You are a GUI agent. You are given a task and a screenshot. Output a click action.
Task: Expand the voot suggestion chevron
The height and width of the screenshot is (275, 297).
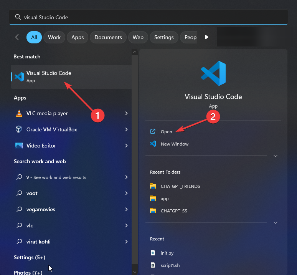click(x=126, y=193)
